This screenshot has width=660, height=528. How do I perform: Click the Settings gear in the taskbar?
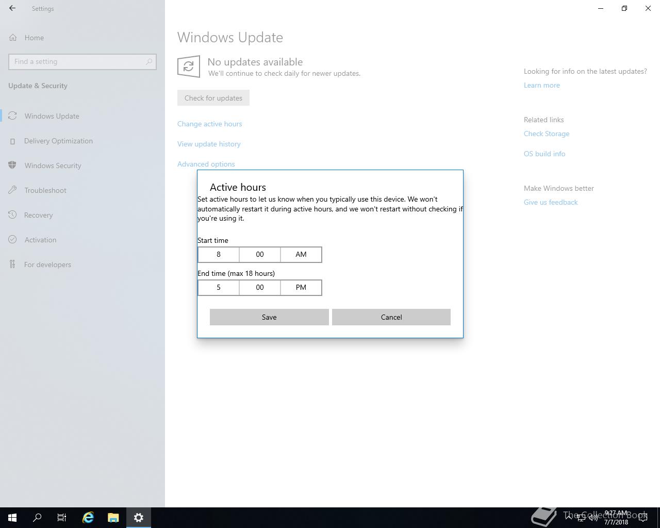(139, 518)
